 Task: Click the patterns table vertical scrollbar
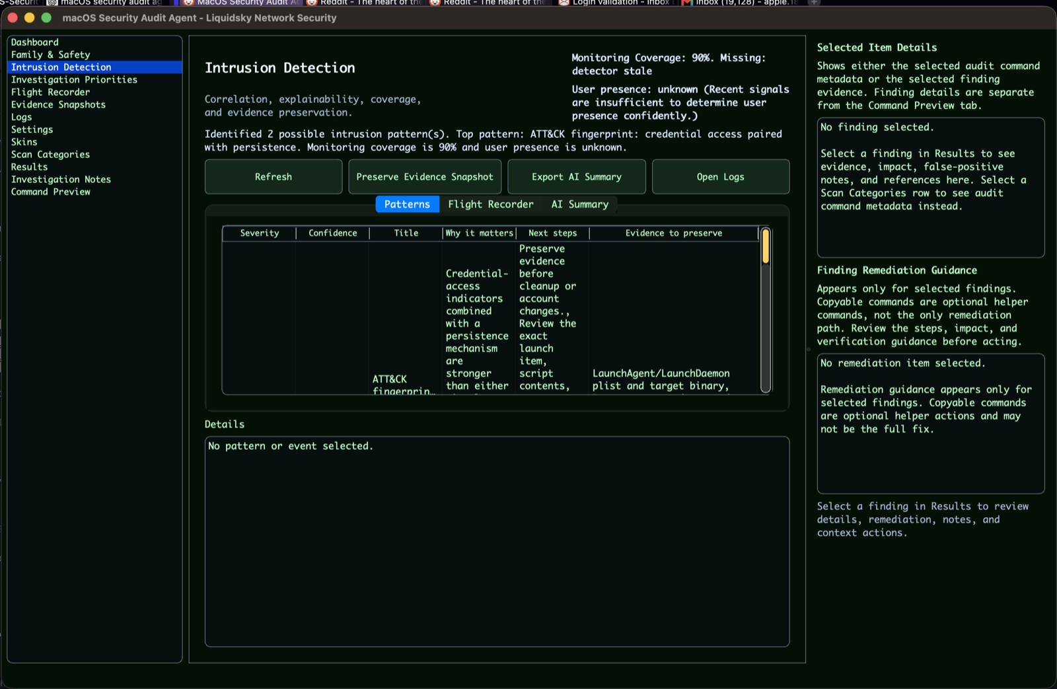pos(766,310)
